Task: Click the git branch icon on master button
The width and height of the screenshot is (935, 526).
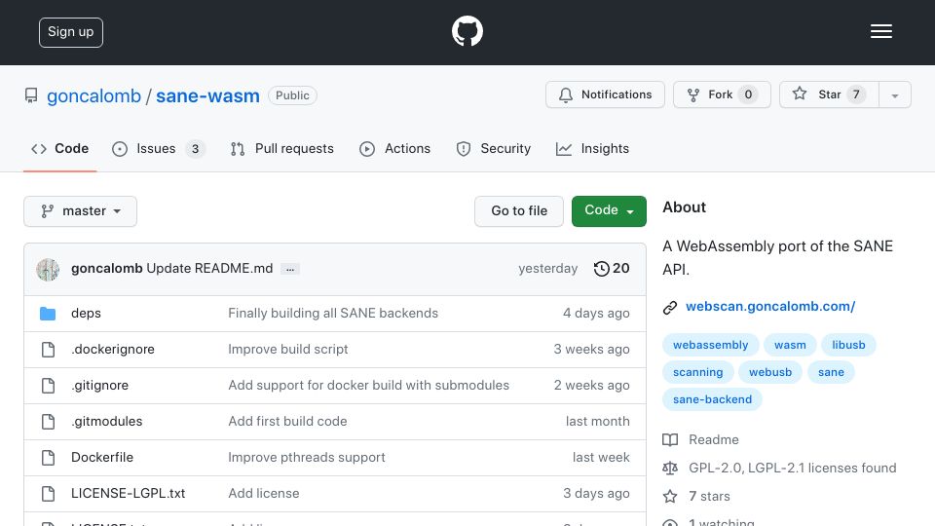Action: (x=47, y=211)
